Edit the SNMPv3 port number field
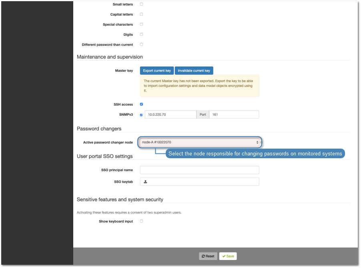361x268 pixels. click(x=234, y=114)
